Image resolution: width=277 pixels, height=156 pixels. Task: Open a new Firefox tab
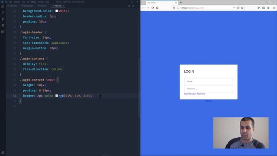181,3
